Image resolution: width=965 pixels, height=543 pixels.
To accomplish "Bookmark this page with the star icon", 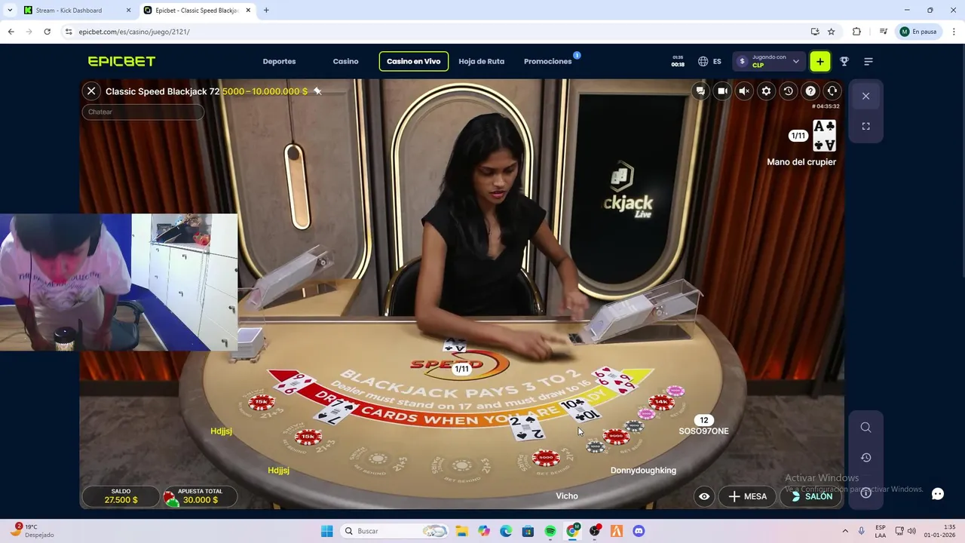I will (831, 32).
